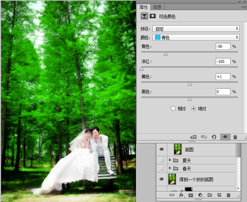Click the 黄色 value field
Viewport: 247px width, 202px height.
click(x=223, y=77)
